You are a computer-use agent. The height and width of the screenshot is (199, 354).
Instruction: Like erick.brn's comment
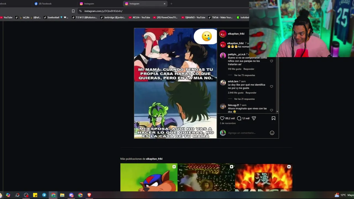click(271, 87)
